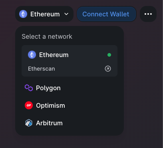Screen dimensions: 163x148
Task: Click the Connect Wallet button
Action: pyautogui.click(x=107, y=14)
